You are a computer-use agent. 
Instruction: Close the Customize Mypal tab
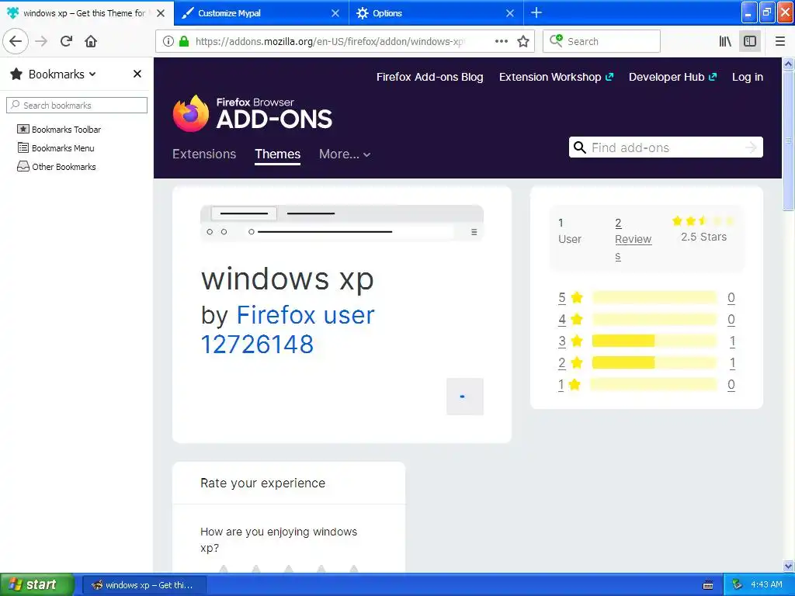coord(335,13)
